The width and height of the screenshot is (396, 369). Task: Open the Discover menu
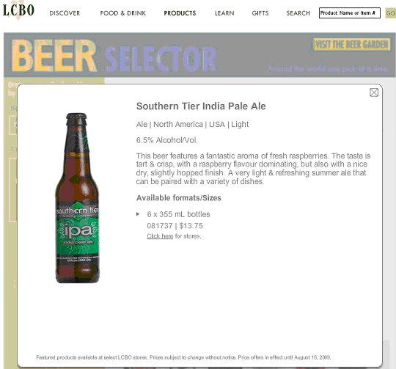point(65,13)
